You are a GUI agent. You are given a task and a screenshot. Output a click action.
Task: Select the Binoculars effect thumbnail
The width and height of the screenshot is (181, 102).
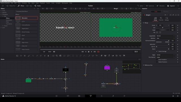18,18
